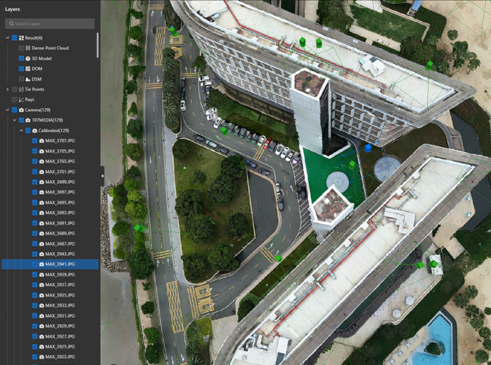Click the DSM terrain icon
The image size is (491, 365).
coord(29,79)
